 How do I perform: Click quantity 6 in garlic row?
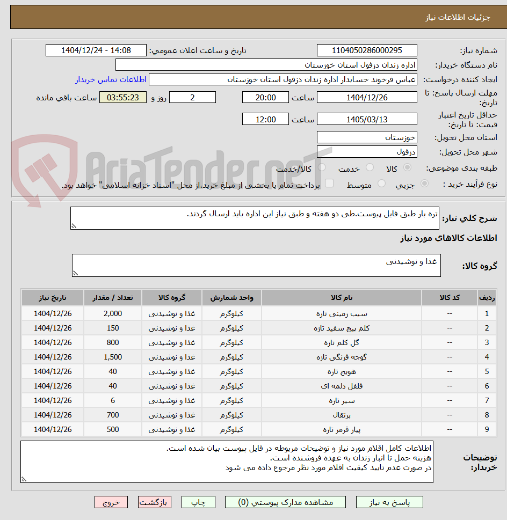pyautogui.click(x=113, y=401)
